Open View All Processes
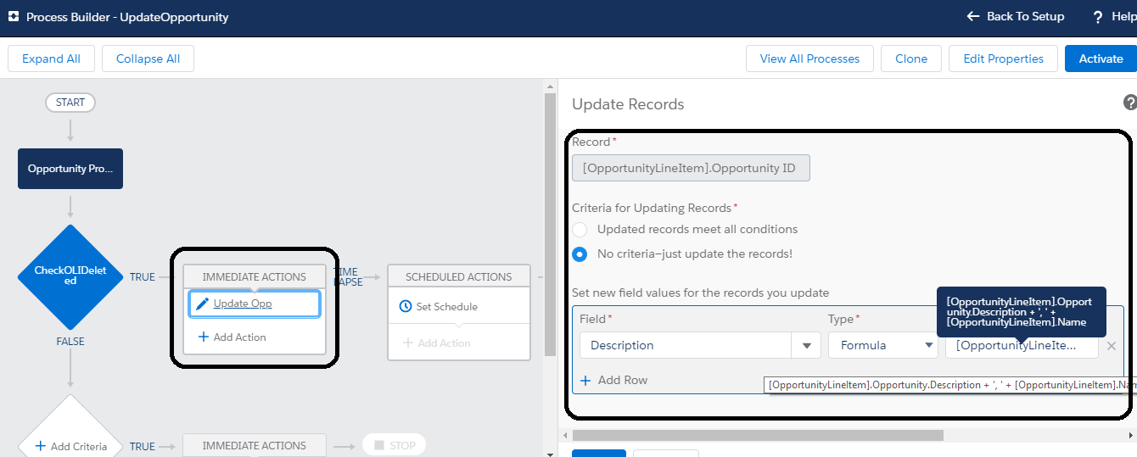Screen dimensions: 1137x457 click(x=809, y=59)
